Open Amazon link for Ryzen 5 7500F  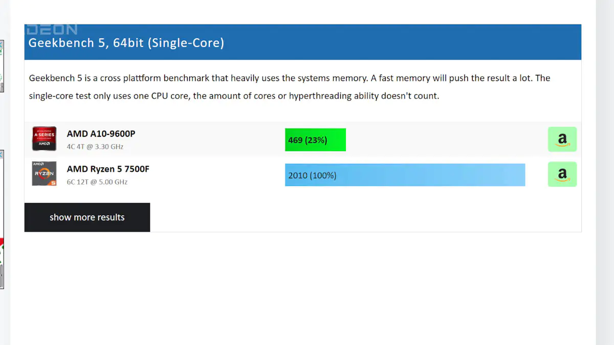[562, 174]
